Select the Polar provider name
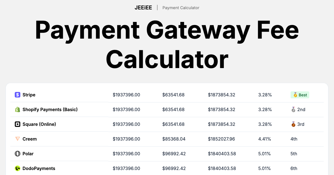The width and height of the screenshot is (334, 175). (28, 154)
